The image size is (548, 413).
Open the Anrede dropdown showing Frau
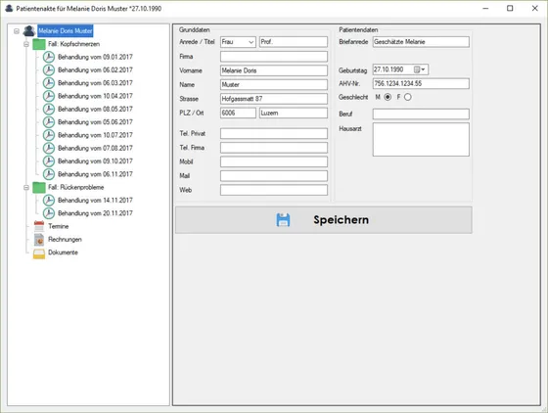pyautogui.click(x=238, y=42)
